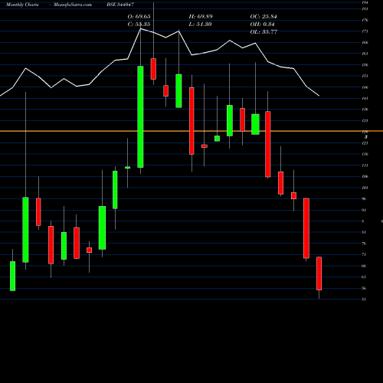Click the 'OH: 0.34' readout
Screen dimensions: 383x383
point(262,25)
